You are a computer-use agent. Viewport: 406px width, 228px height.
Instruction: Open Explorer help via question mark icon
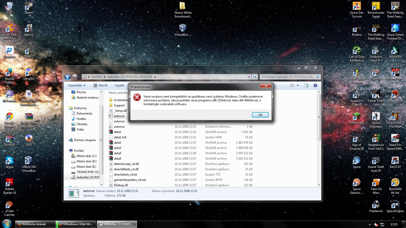(x=315, y=85)
